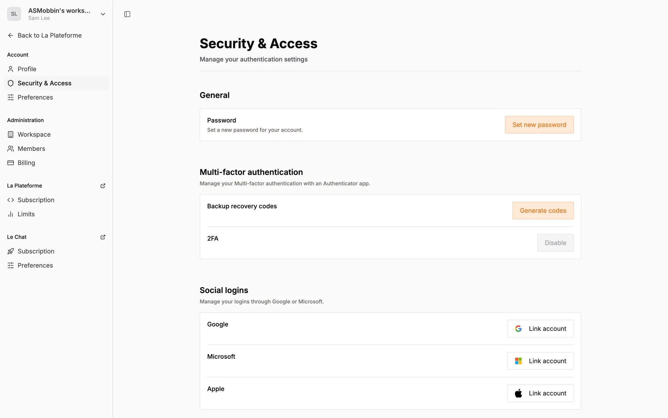Image resolution: width=668 pixels, height=418 pixels.
Task: Link Apple account
Action: coord(540,393)
